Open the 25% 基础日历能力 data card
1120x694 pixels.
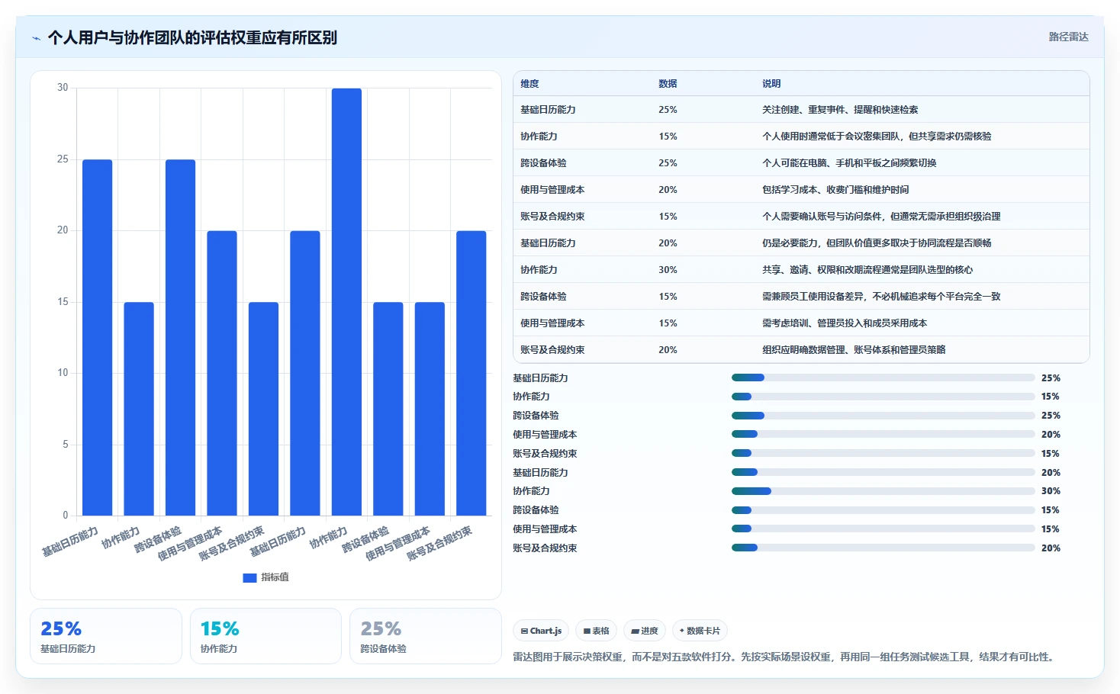[106, 636]
